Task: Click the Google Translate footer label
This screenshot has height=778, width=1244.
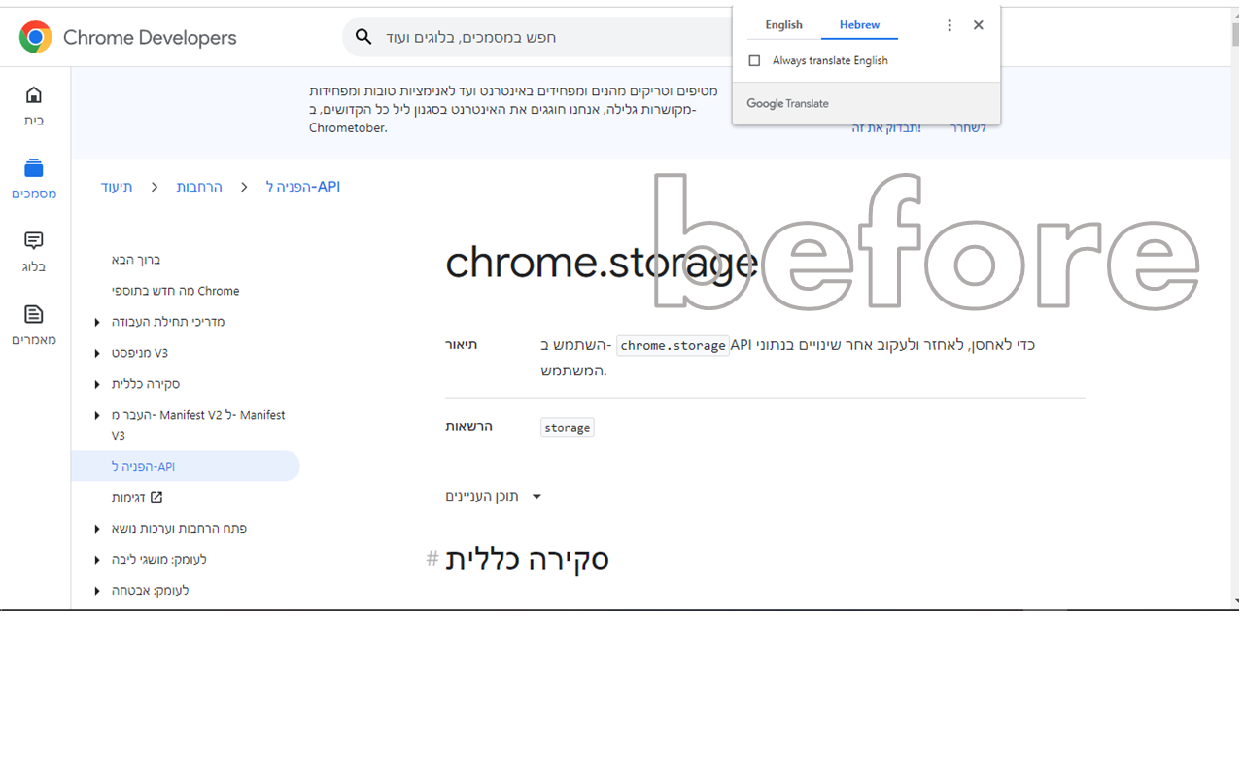Action: [x=787, y=103]
